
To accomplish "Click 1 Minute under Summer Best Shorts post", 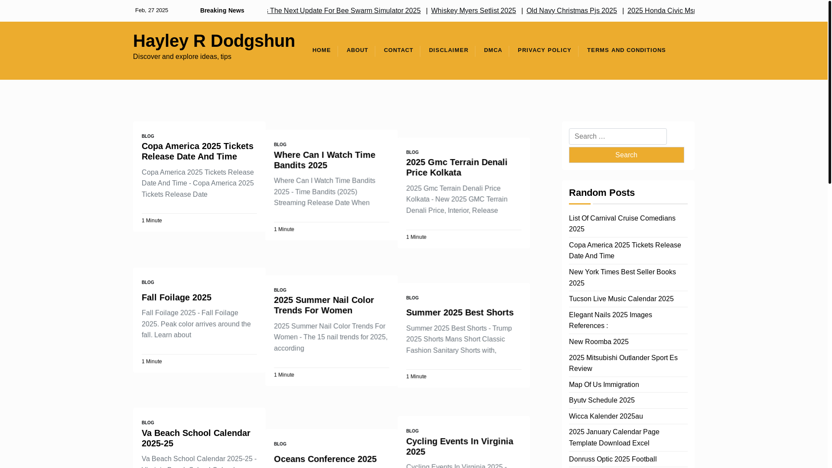I will point(416,377).
